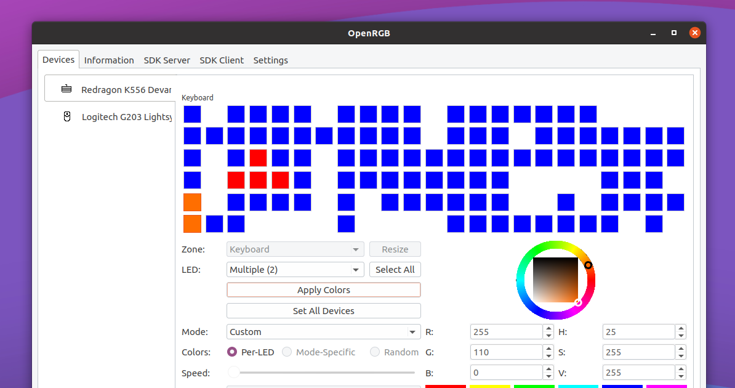Maximize the OpenRGB window
The height and width of the screenshot is (388, 735).
674,33
